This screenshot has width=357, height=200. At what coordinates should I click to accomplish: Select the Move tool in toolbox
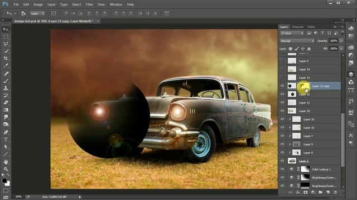pyautogui.click(x=6, y=29)
